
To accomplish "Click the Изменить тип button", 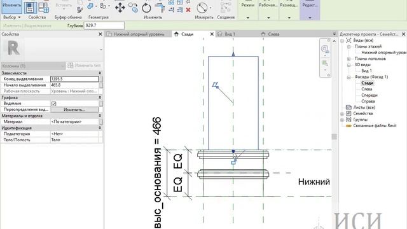I will pyautogui.click(x=84, y=66).
